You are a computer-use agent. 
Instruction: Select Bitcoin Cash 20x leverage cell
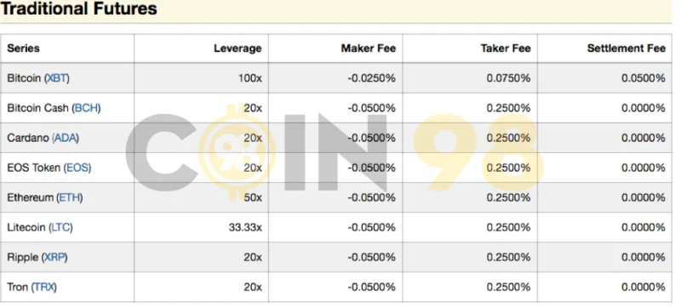(253, 108)
